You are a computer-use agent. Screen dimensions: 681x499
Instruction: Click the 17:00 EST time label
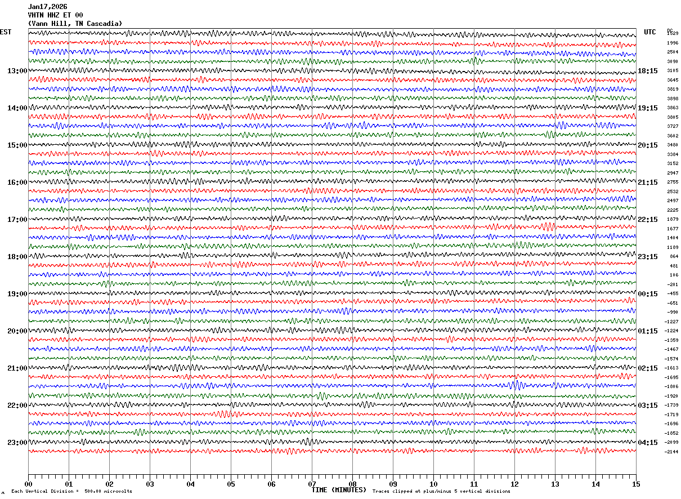[17, 220]
